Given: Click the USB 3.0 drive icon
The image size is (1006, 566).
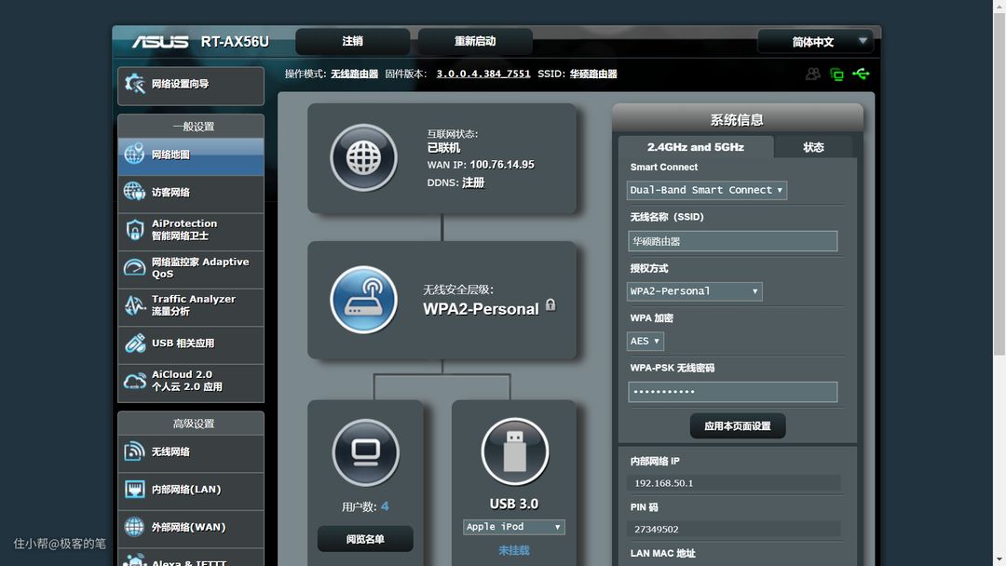Looking at the screenshot, I should 514,451.
